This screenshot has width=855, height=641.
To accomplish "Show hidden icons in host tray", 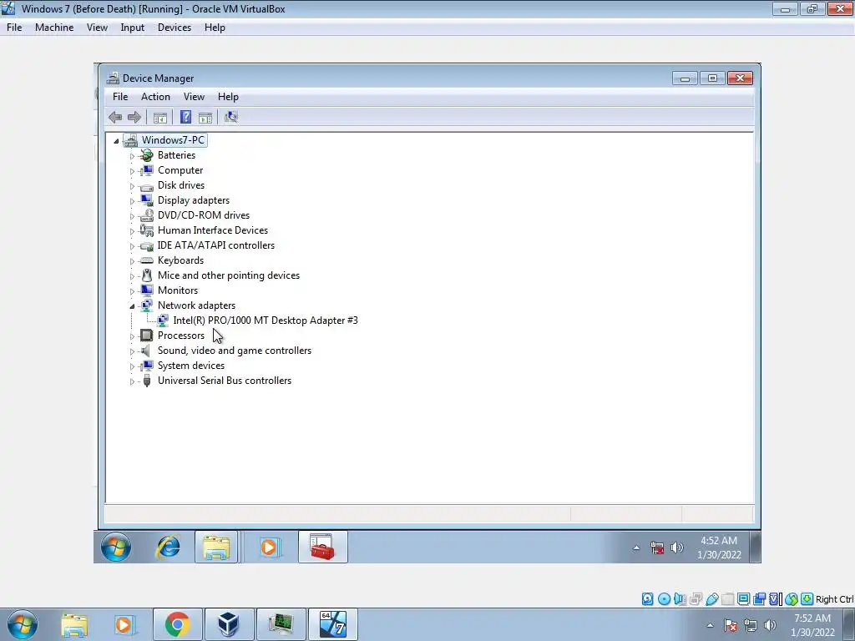I will click(x=710, y=626).
